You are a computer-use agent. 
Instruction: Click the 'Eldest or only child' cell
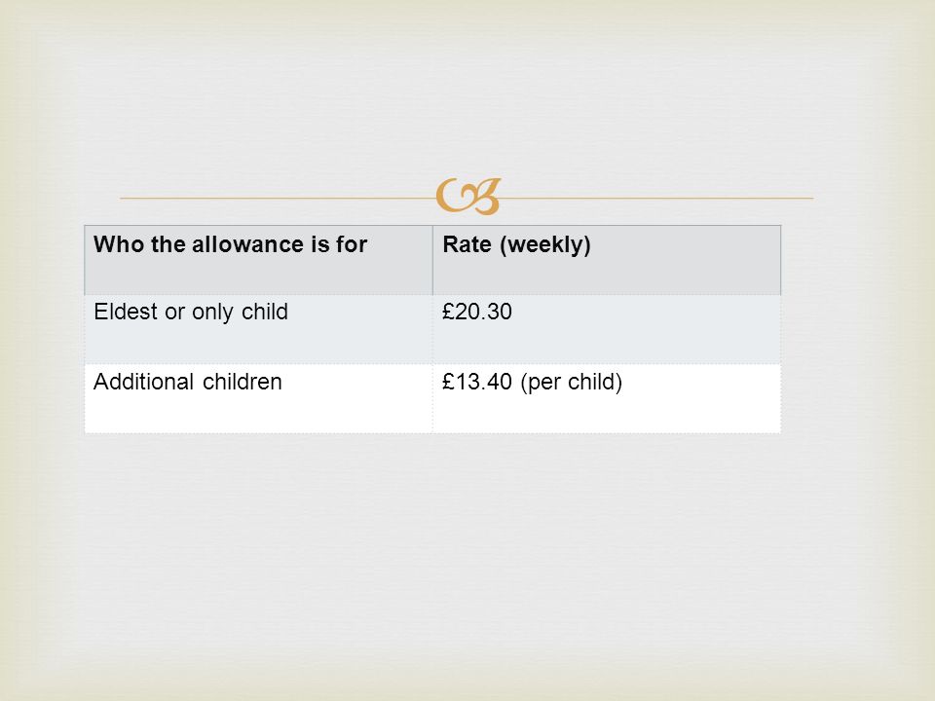click(x=258, y=330)
